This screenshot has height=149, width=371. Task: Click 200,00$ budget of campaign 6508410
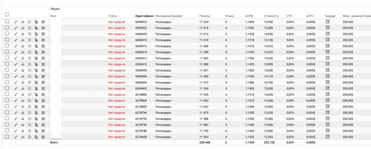click(x=348, y=64)
